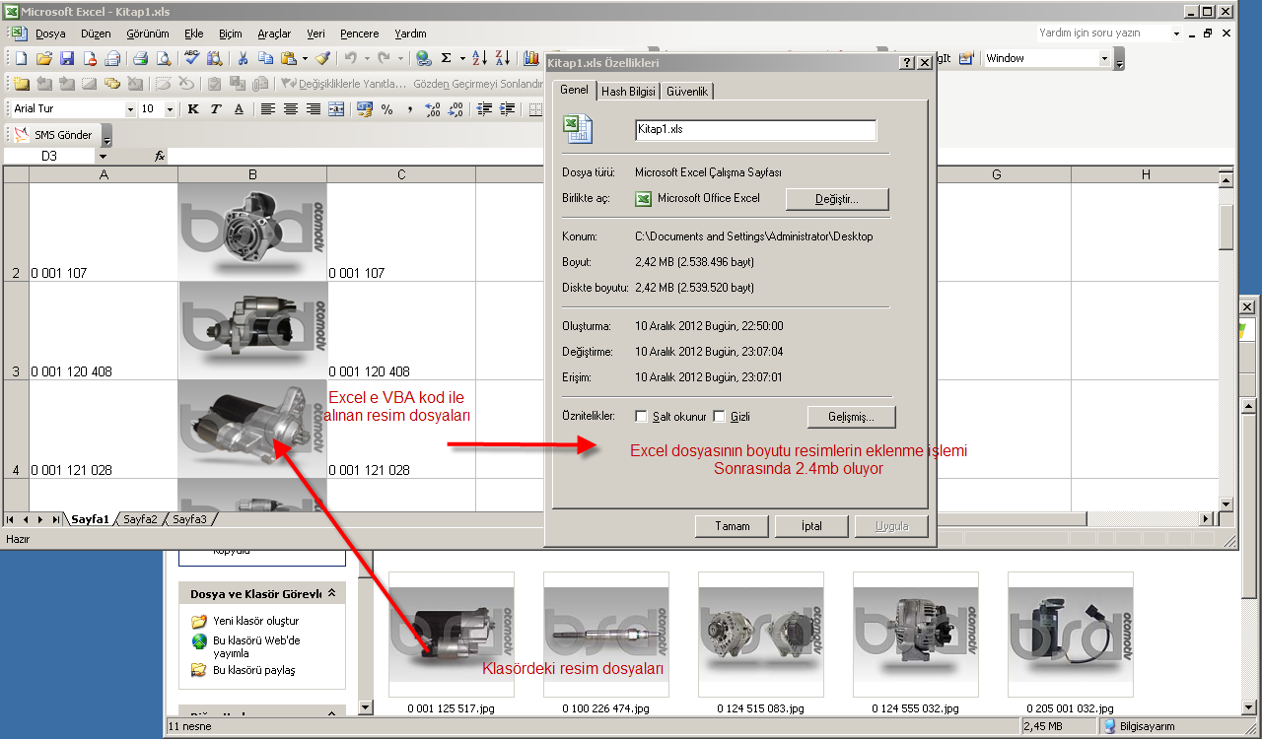Screen dimensions: 1262x739
Task: Open the Görünüm menu
Action: (148, 34)
